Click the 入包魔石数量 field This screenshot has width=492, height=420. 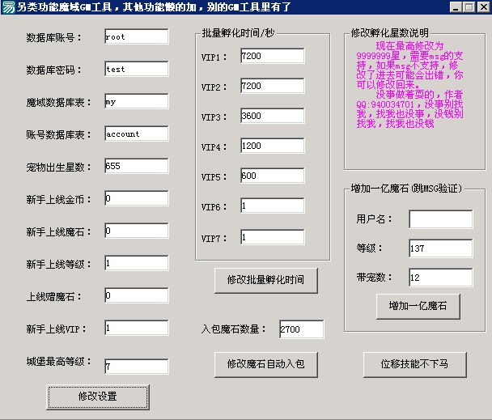pyautogui.click(x=301, y=329)
